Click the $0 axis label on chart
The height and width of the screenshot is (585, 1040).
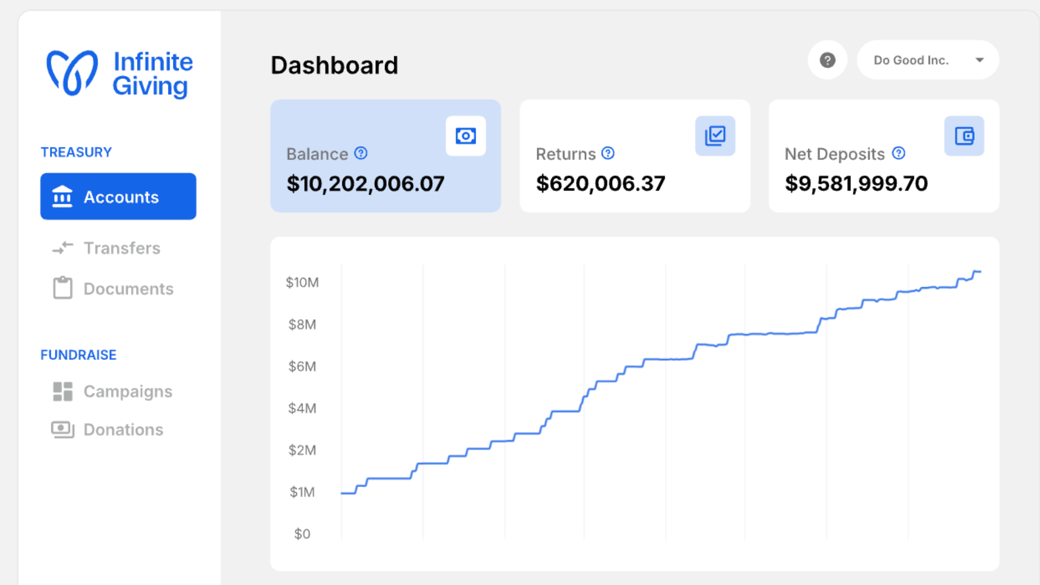click(x=302, y=534)
